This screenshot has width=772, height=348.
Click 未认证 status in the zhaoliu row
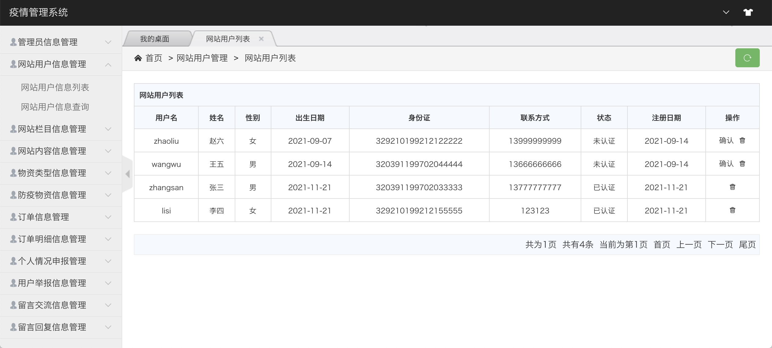point(604,141)
